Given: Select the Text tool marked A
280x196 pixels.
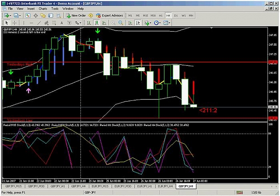Looking at the screenshot, I should tap(62, 23).
